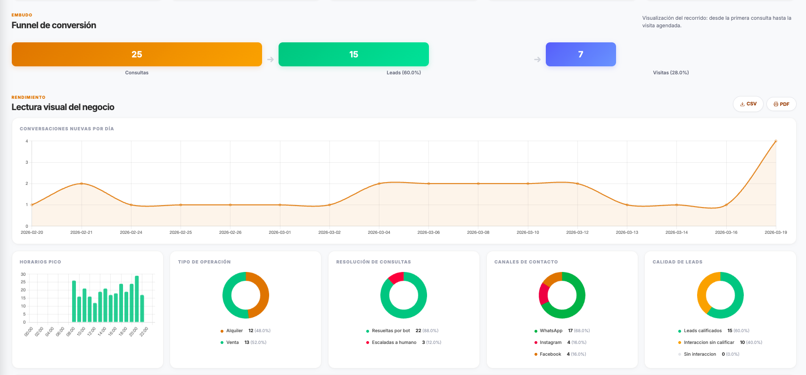Click the orange Facebook legend color dot
The height and width of the screenshot is (375, 806).
[536, 354]
